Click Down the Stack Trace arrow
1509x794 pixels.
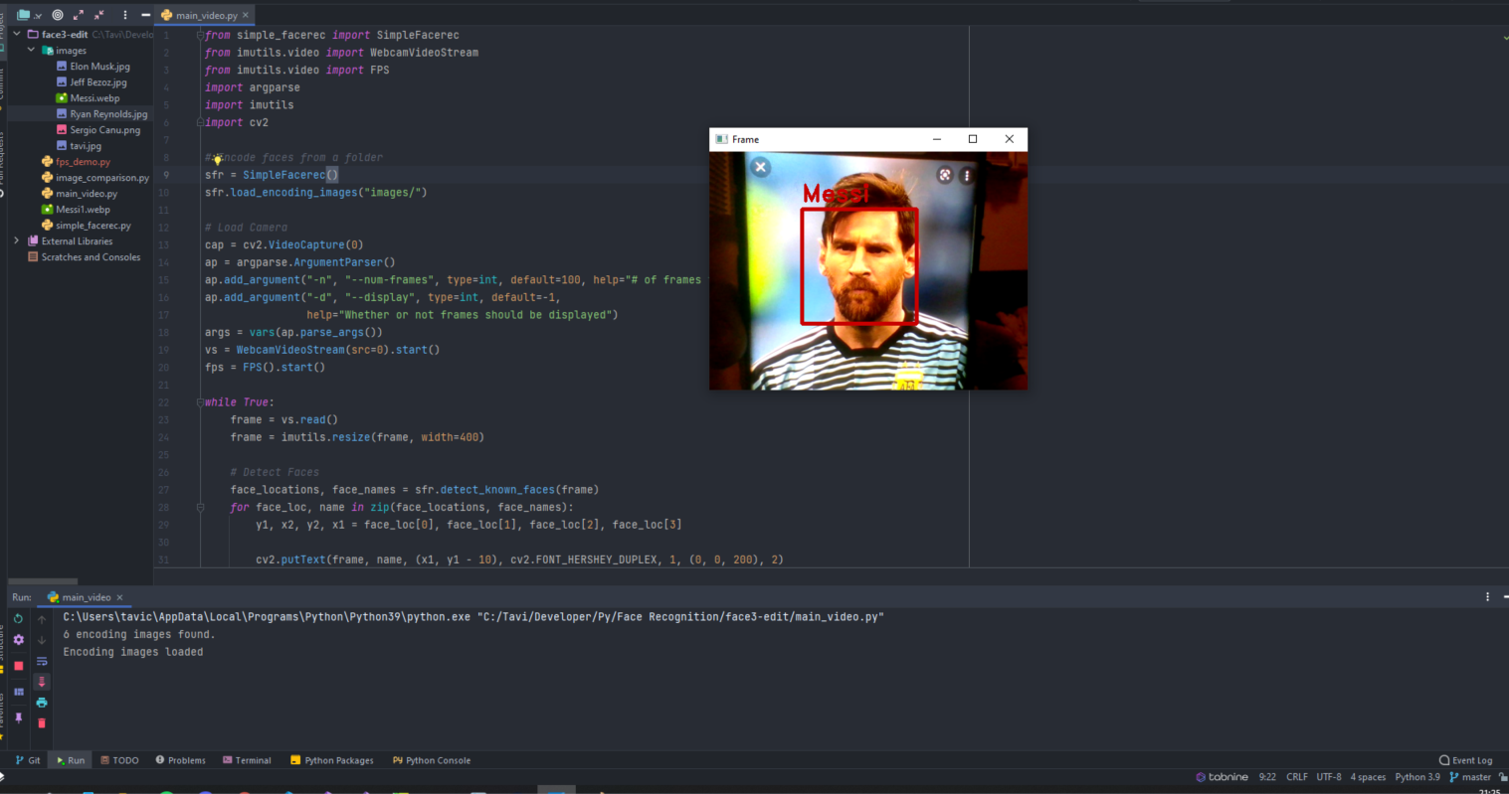pos(42,640)
